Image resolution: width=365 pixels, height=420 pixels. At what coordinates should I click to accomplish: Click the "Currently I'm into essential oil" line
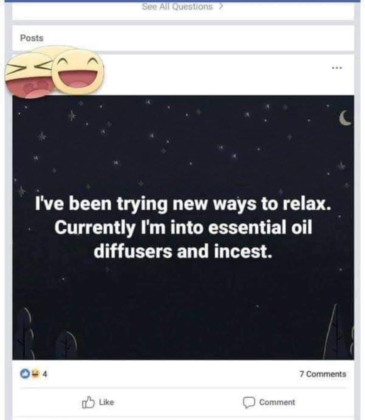click(x=183, y=227)
